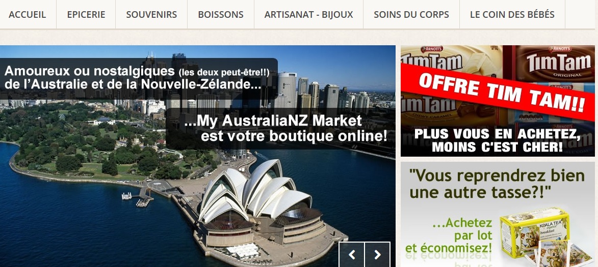Click the Sydney Opera House slide image
The image size is (598, 267).
point(198,156)
